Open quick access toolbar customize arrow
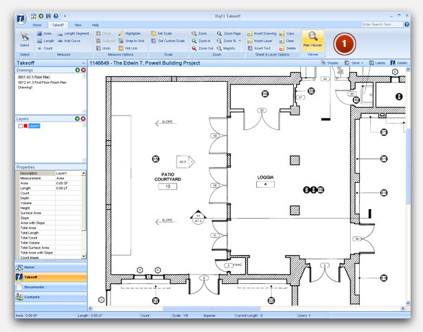This screenshot has height=332, width=423. tap(65, 16)
